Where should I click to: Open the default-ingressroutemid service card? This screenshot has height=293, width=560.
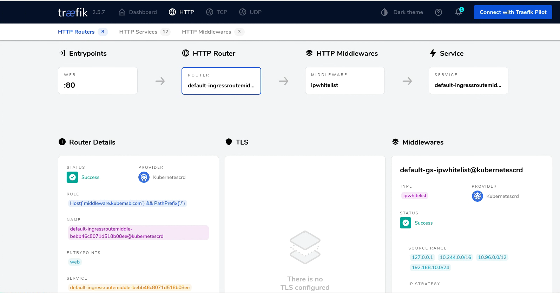(x=468, y=81)
